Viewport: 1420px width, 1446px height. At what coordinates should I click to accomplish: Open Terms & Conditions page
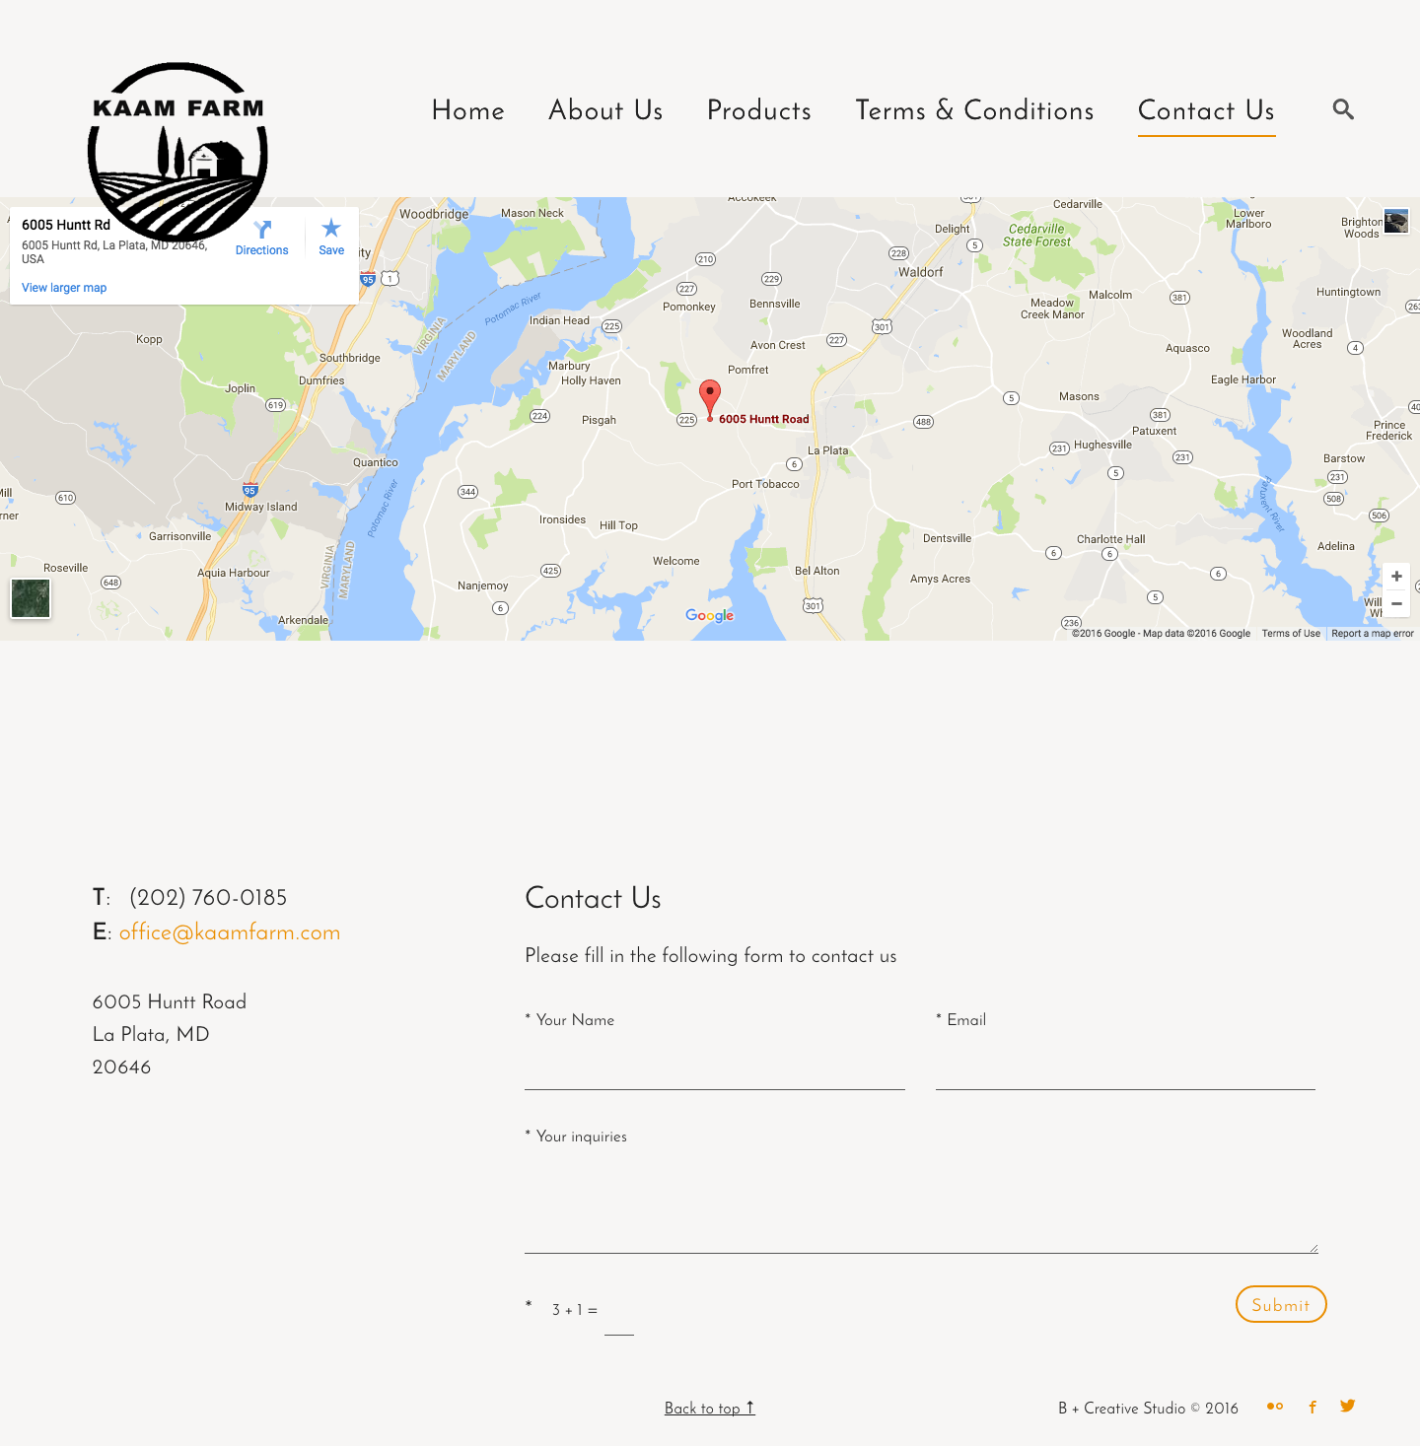point(974,110)
